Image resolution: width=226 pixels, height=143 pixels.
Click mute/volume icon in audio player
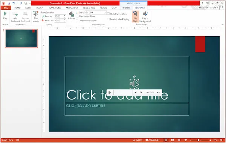coord(158,93)
